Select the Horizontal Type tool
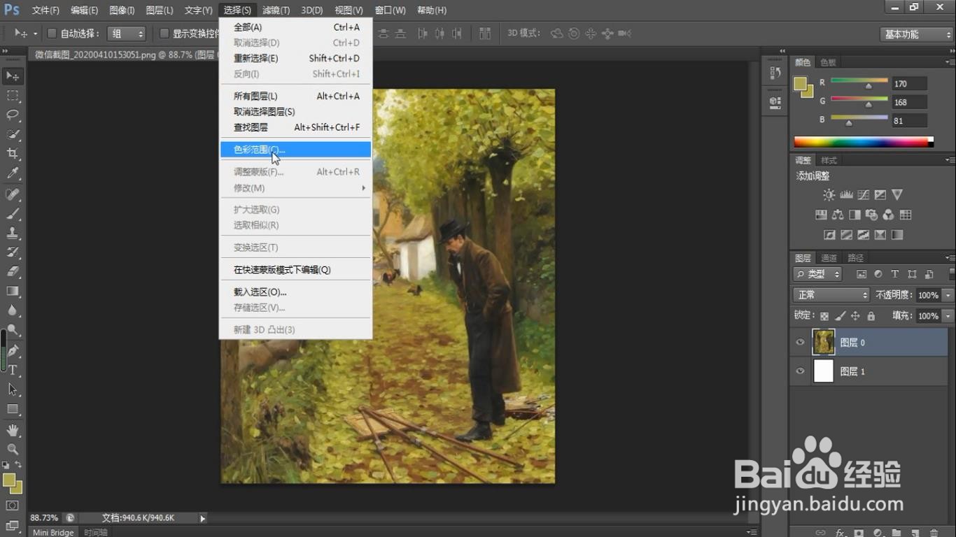956x537 pixels. 13,370
